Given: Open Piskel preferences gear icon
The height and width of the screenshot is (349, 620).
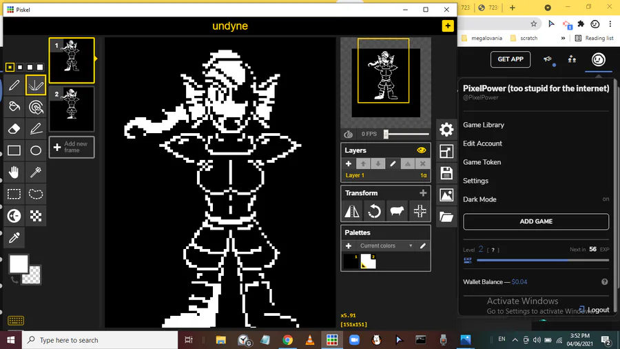Looking at the screenshot, I should pyautogui.click(x=446, y=130).
